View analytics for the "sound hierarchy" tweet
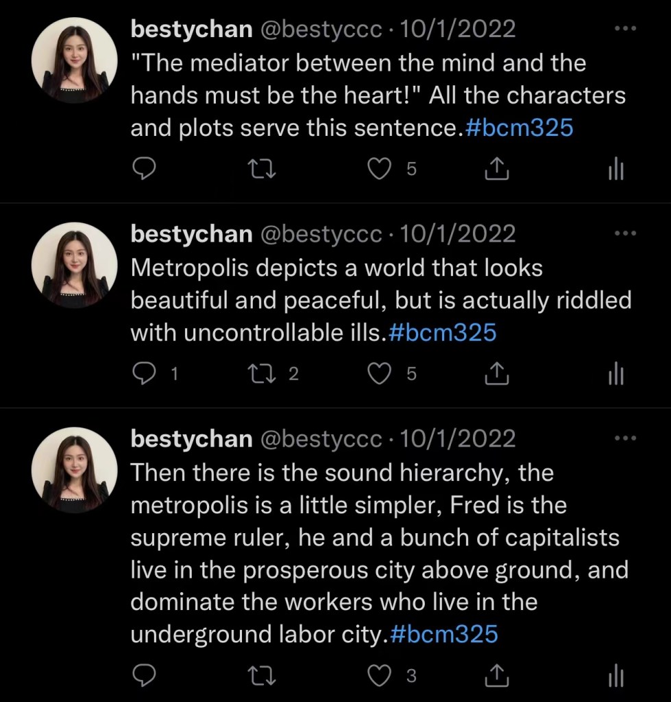 tap(616, 676)
